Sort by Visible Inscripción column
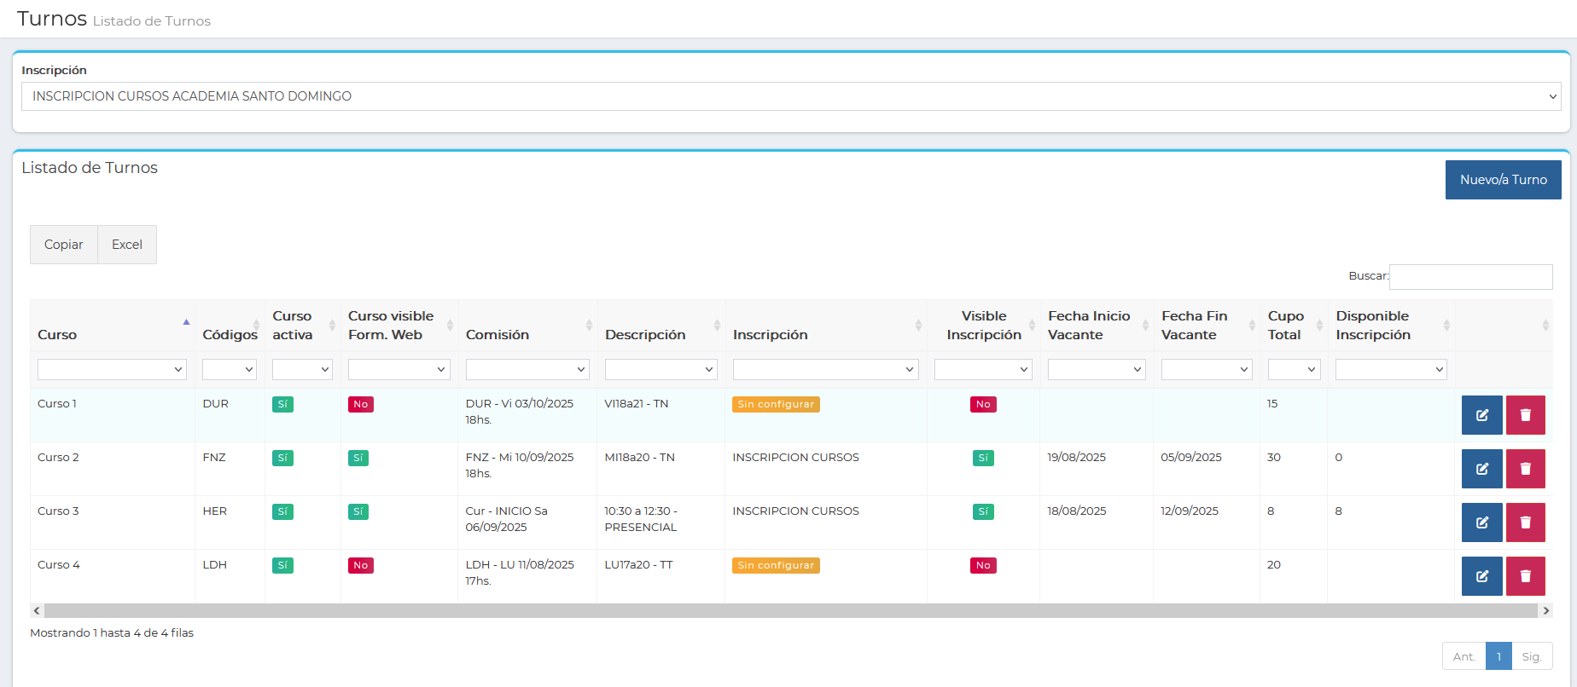The image size is (1577, 687). click(x=983, y=326)
